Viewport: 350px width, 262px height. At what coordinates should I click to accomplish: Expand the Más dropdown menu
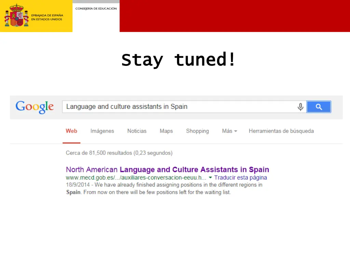229,131
